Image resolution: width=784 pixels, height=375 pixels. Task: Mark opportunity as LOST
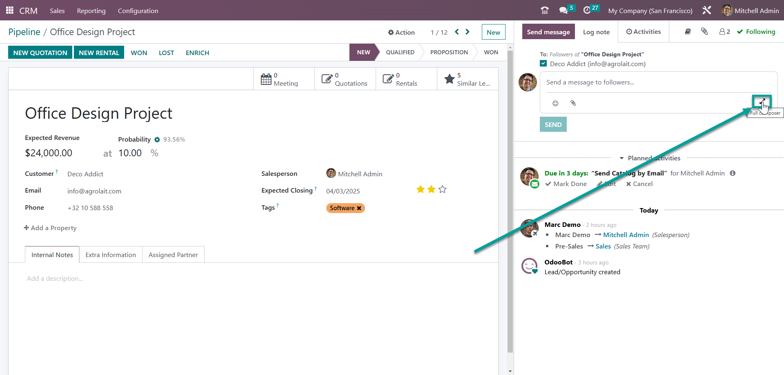point(166,53)
